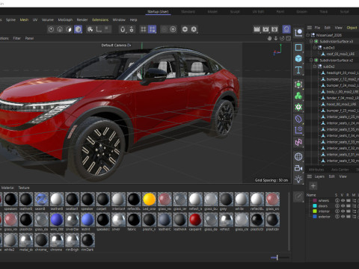
Task: Switch to the Startup (User) layout tab
Action: pos(158,12)
